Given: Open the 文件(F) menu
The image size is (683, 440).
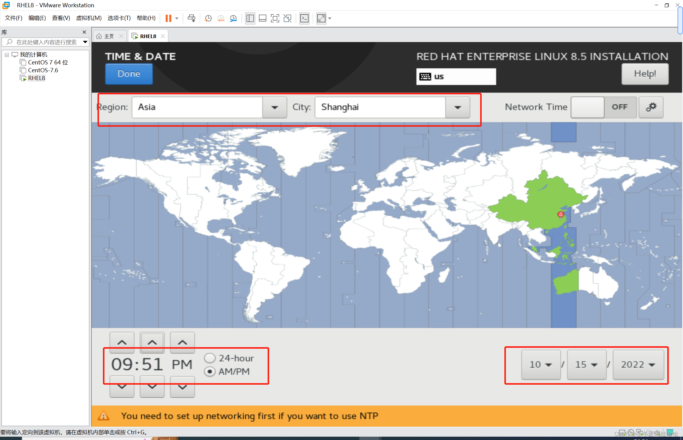Looking at the screenshot, I should [14, 18].
